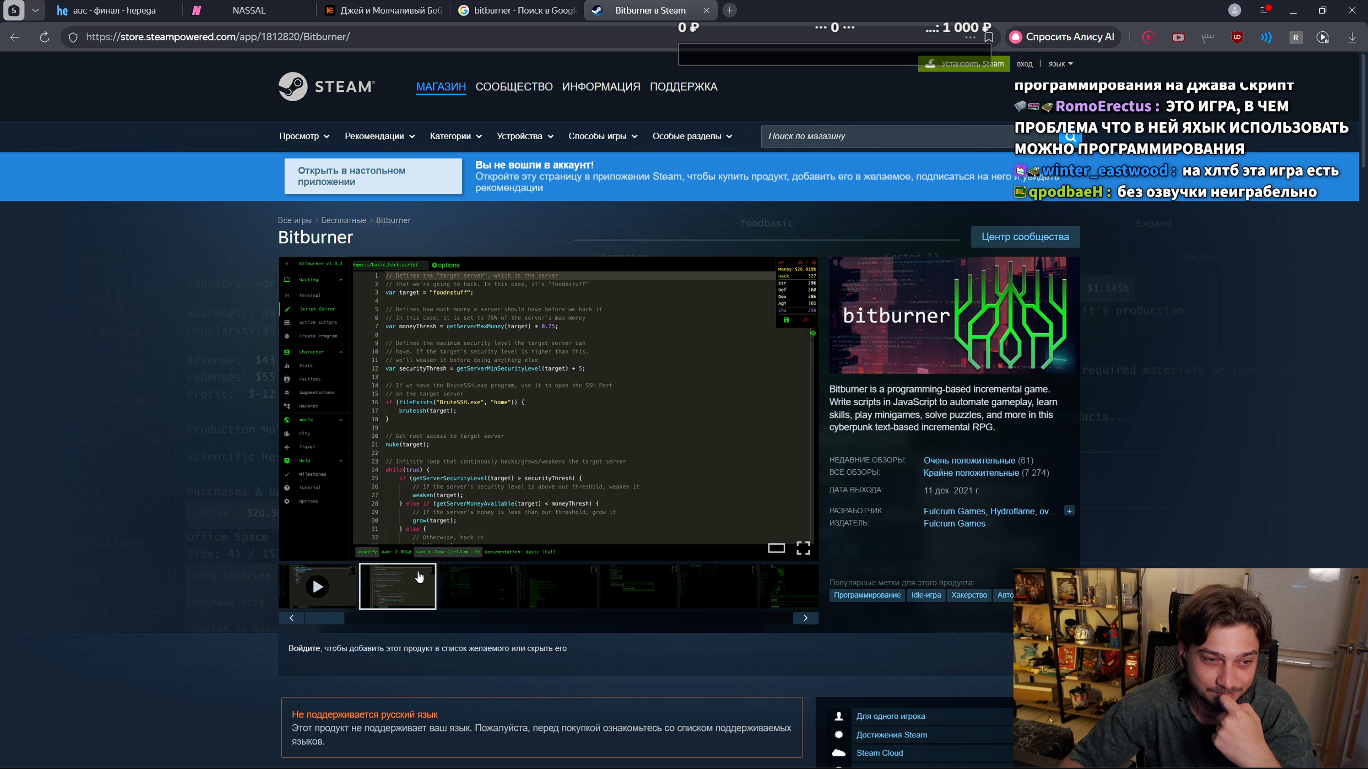Select the Idle-игра tag
1368x769 pixels.
tap(926, 595)
